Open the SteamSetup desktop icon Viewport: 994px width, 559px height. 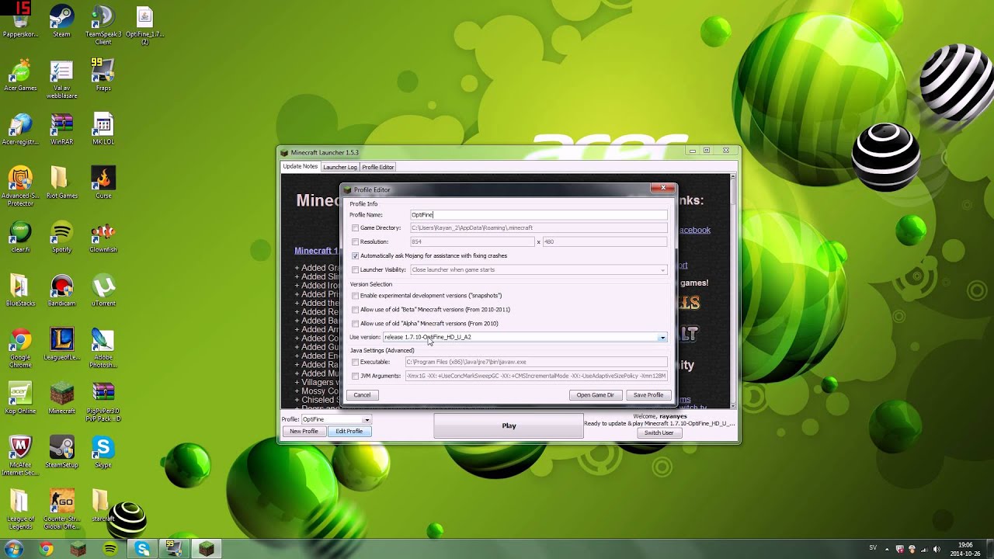click(61, 452)
